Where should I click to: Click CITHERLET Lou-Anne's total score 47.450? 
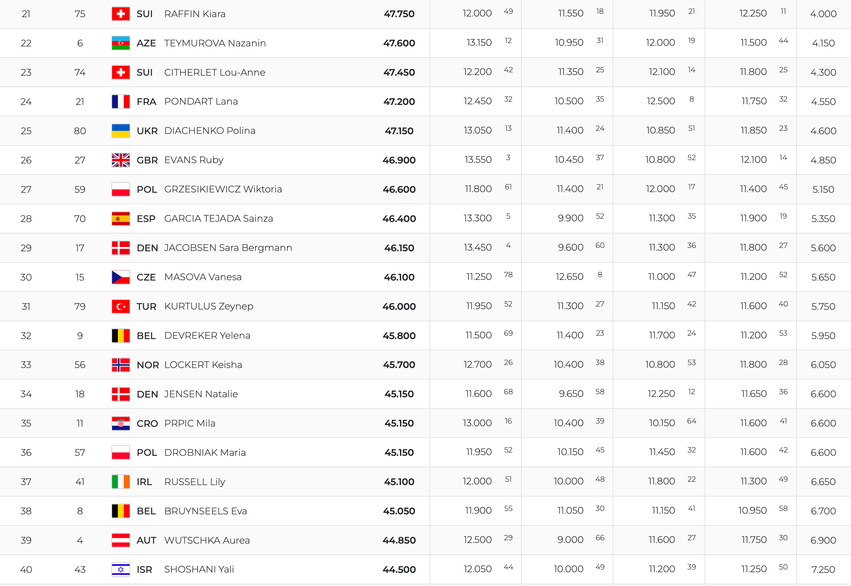[x=399, y=72]
